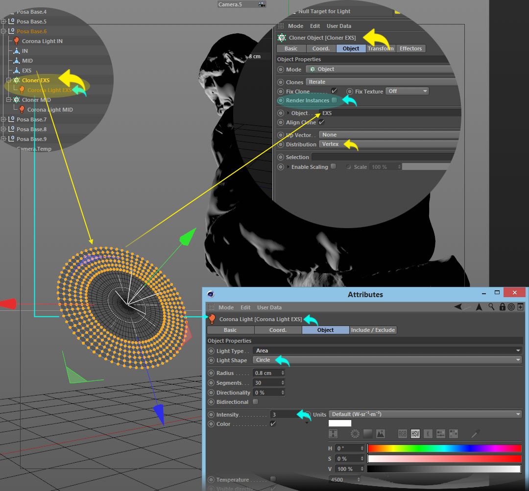Viewport: 529px width, 491px height.
Task: Open User Data menu in Cloner Object panel
Action: pyautogui.click(x=339, y=26)
